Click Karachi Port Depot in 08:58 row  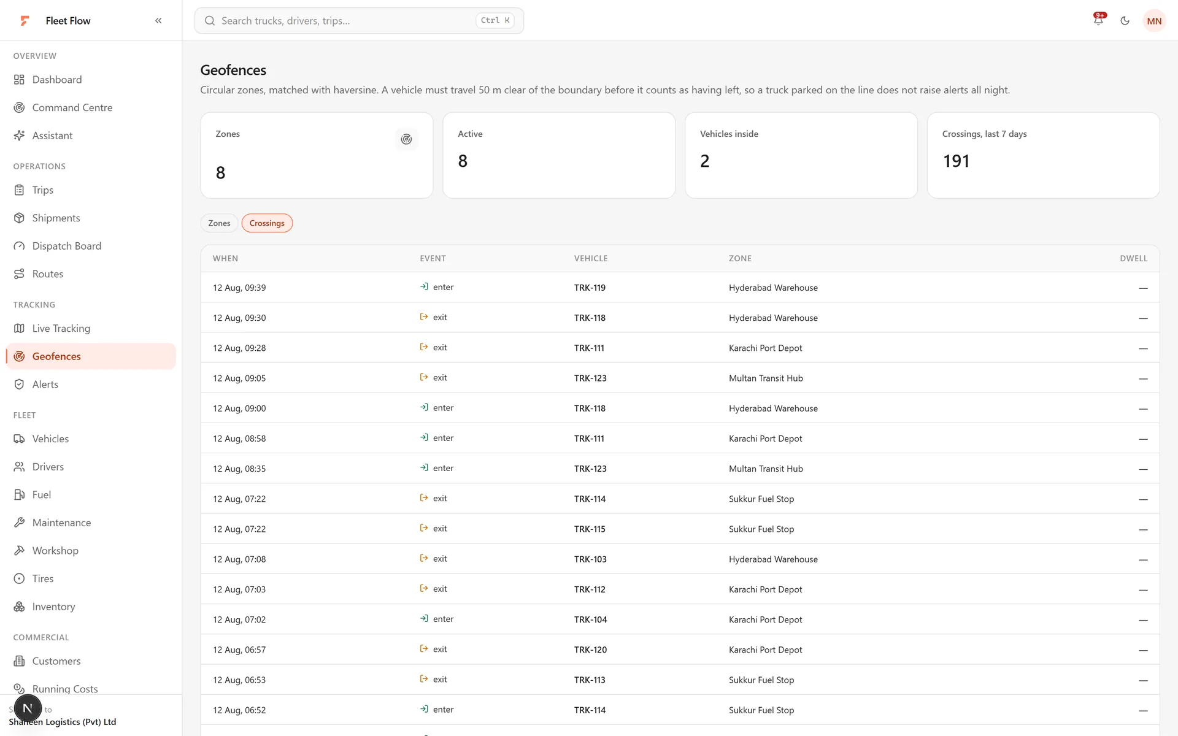765,439
